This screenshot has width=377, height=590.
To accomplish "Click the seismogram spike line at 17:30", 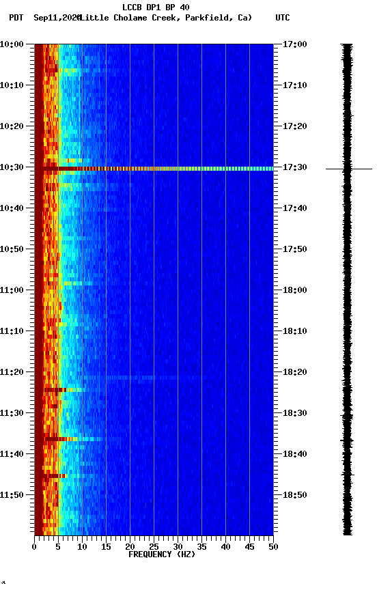I will 349,169.
